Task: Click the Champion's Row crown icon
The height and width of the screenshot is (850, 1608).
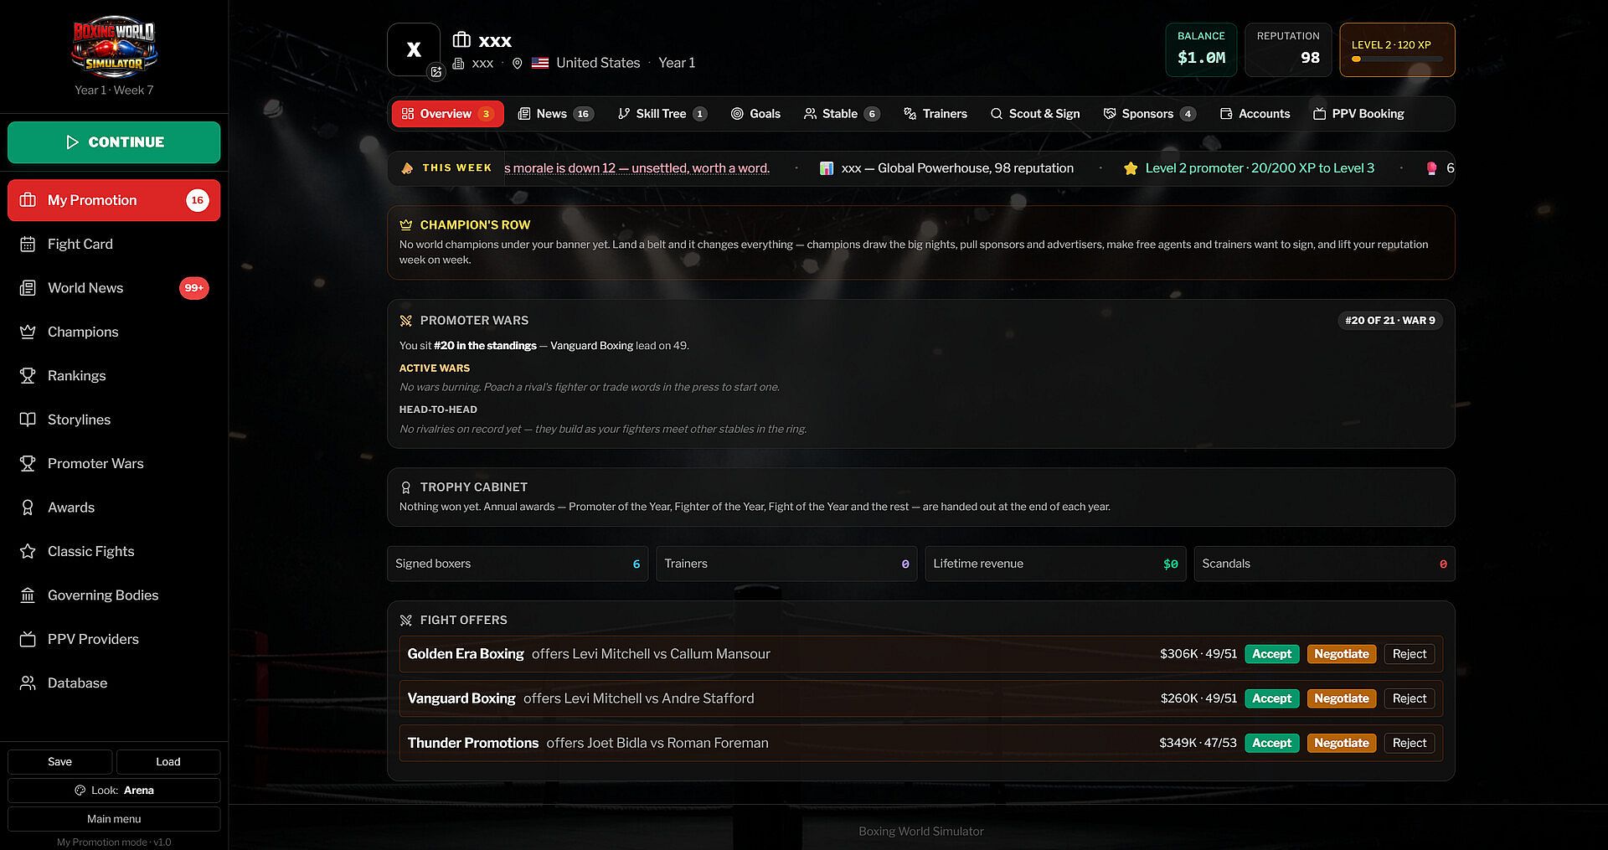Action: pos(406,225)
